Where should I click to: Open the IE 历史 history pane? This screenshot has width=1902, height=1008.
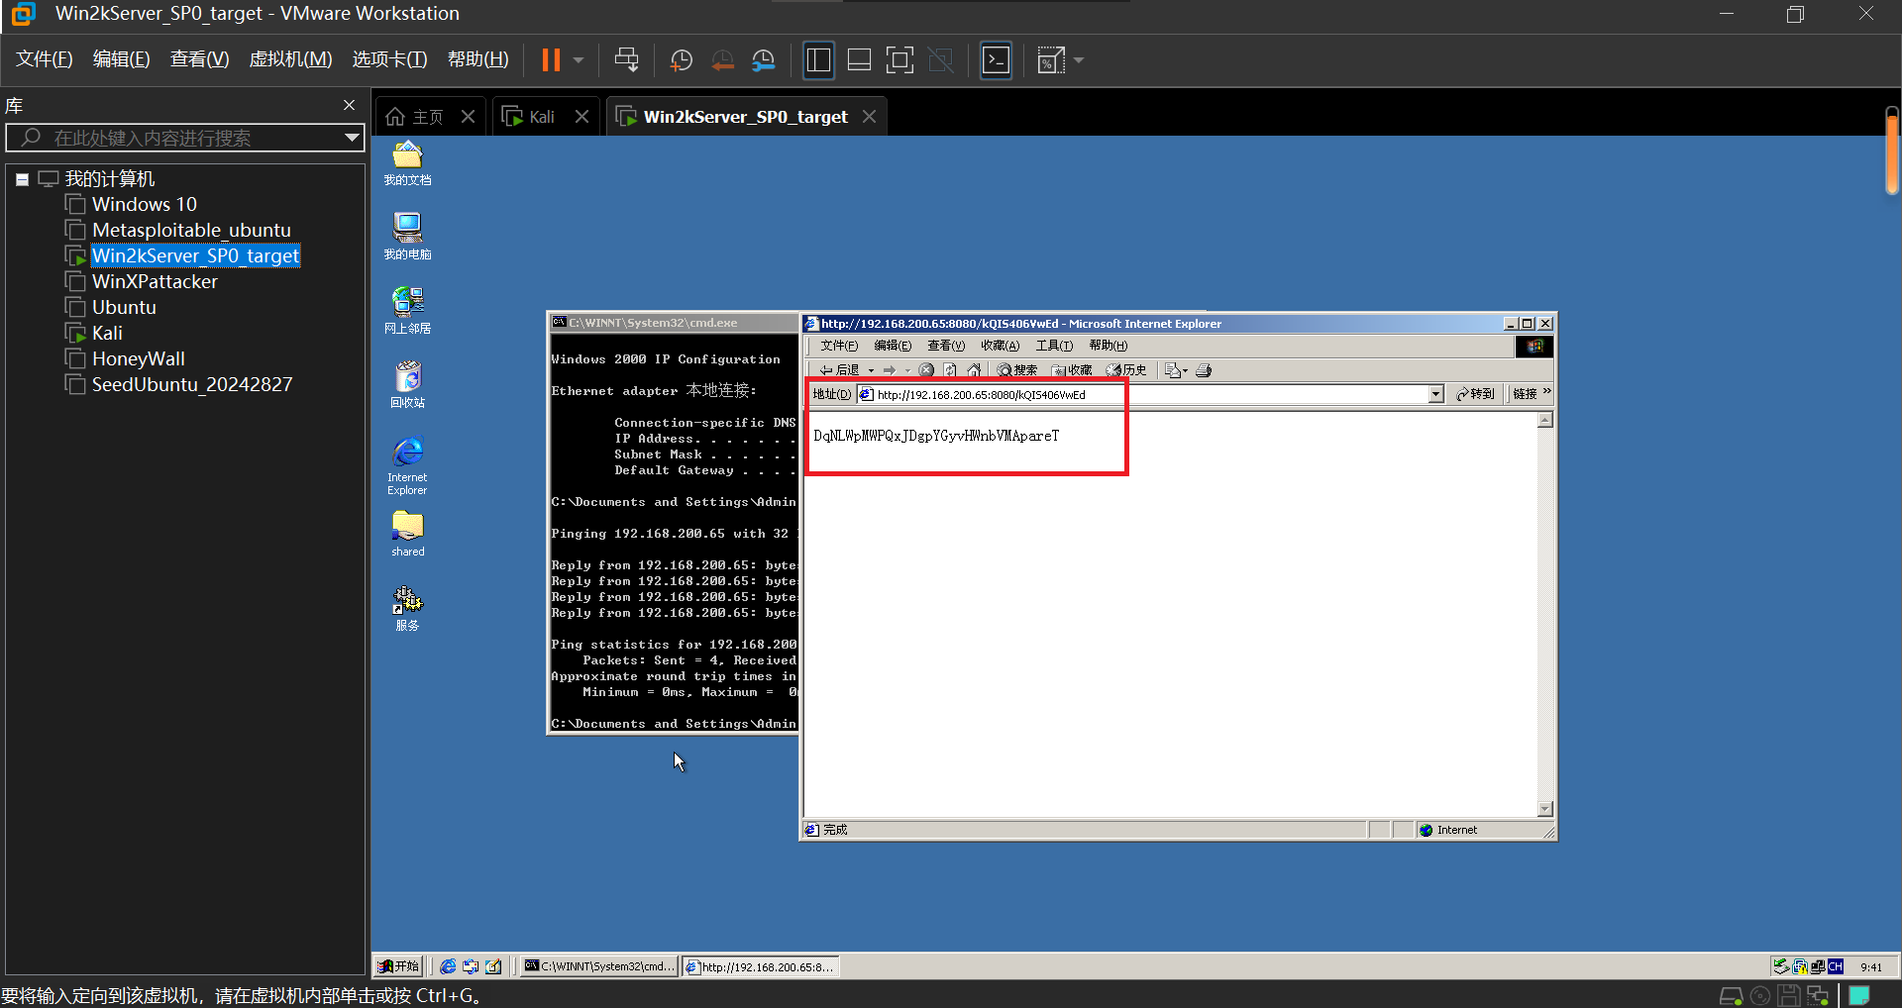tap(1126, 370)
